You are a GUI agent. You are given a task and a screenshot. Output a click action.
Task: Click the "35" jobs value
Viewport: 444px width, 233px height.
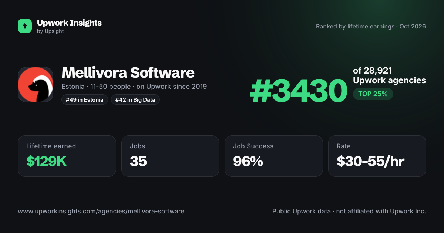(138, 161)
